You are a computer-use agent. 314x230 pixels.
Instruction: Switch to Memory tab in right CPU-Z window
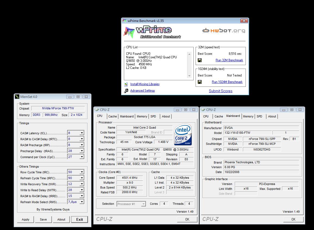coord(248,116)
